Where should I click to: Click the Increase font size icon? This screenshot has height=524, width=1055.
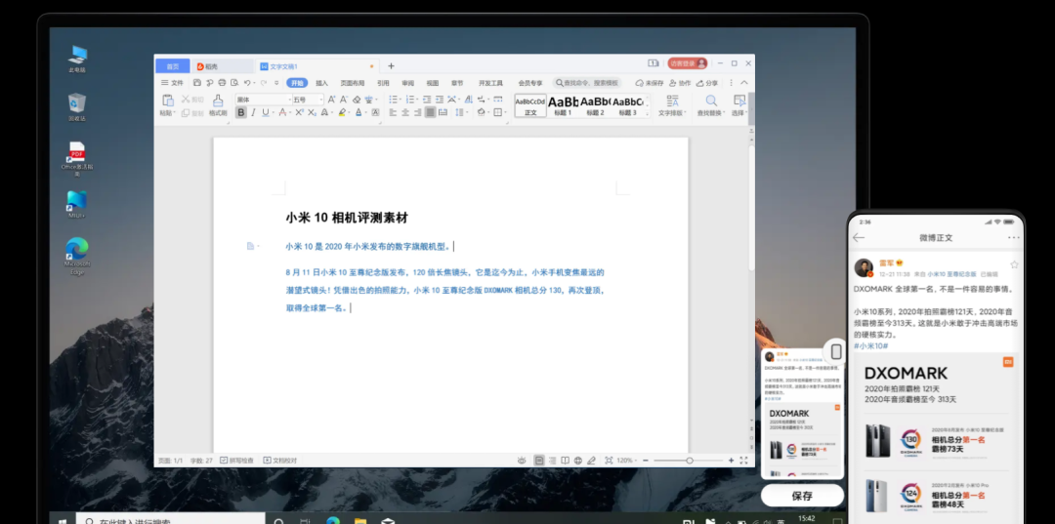coord(331,100)
